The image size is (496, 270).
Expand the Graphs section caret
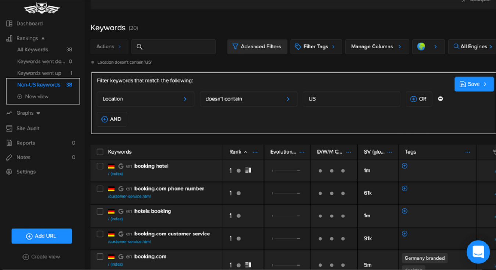[x=38, y=113]
